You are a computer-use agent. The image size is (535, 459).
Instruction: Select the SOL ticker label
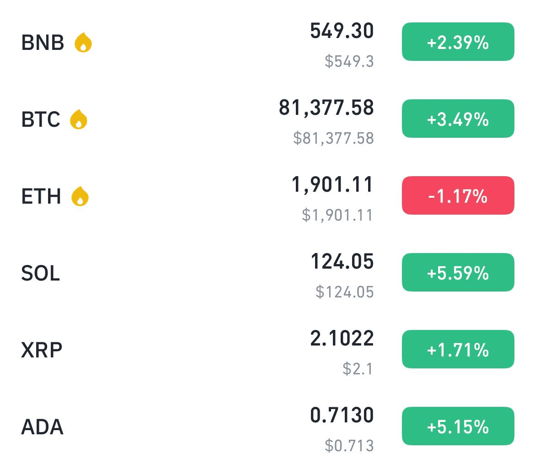click(41, 273)
